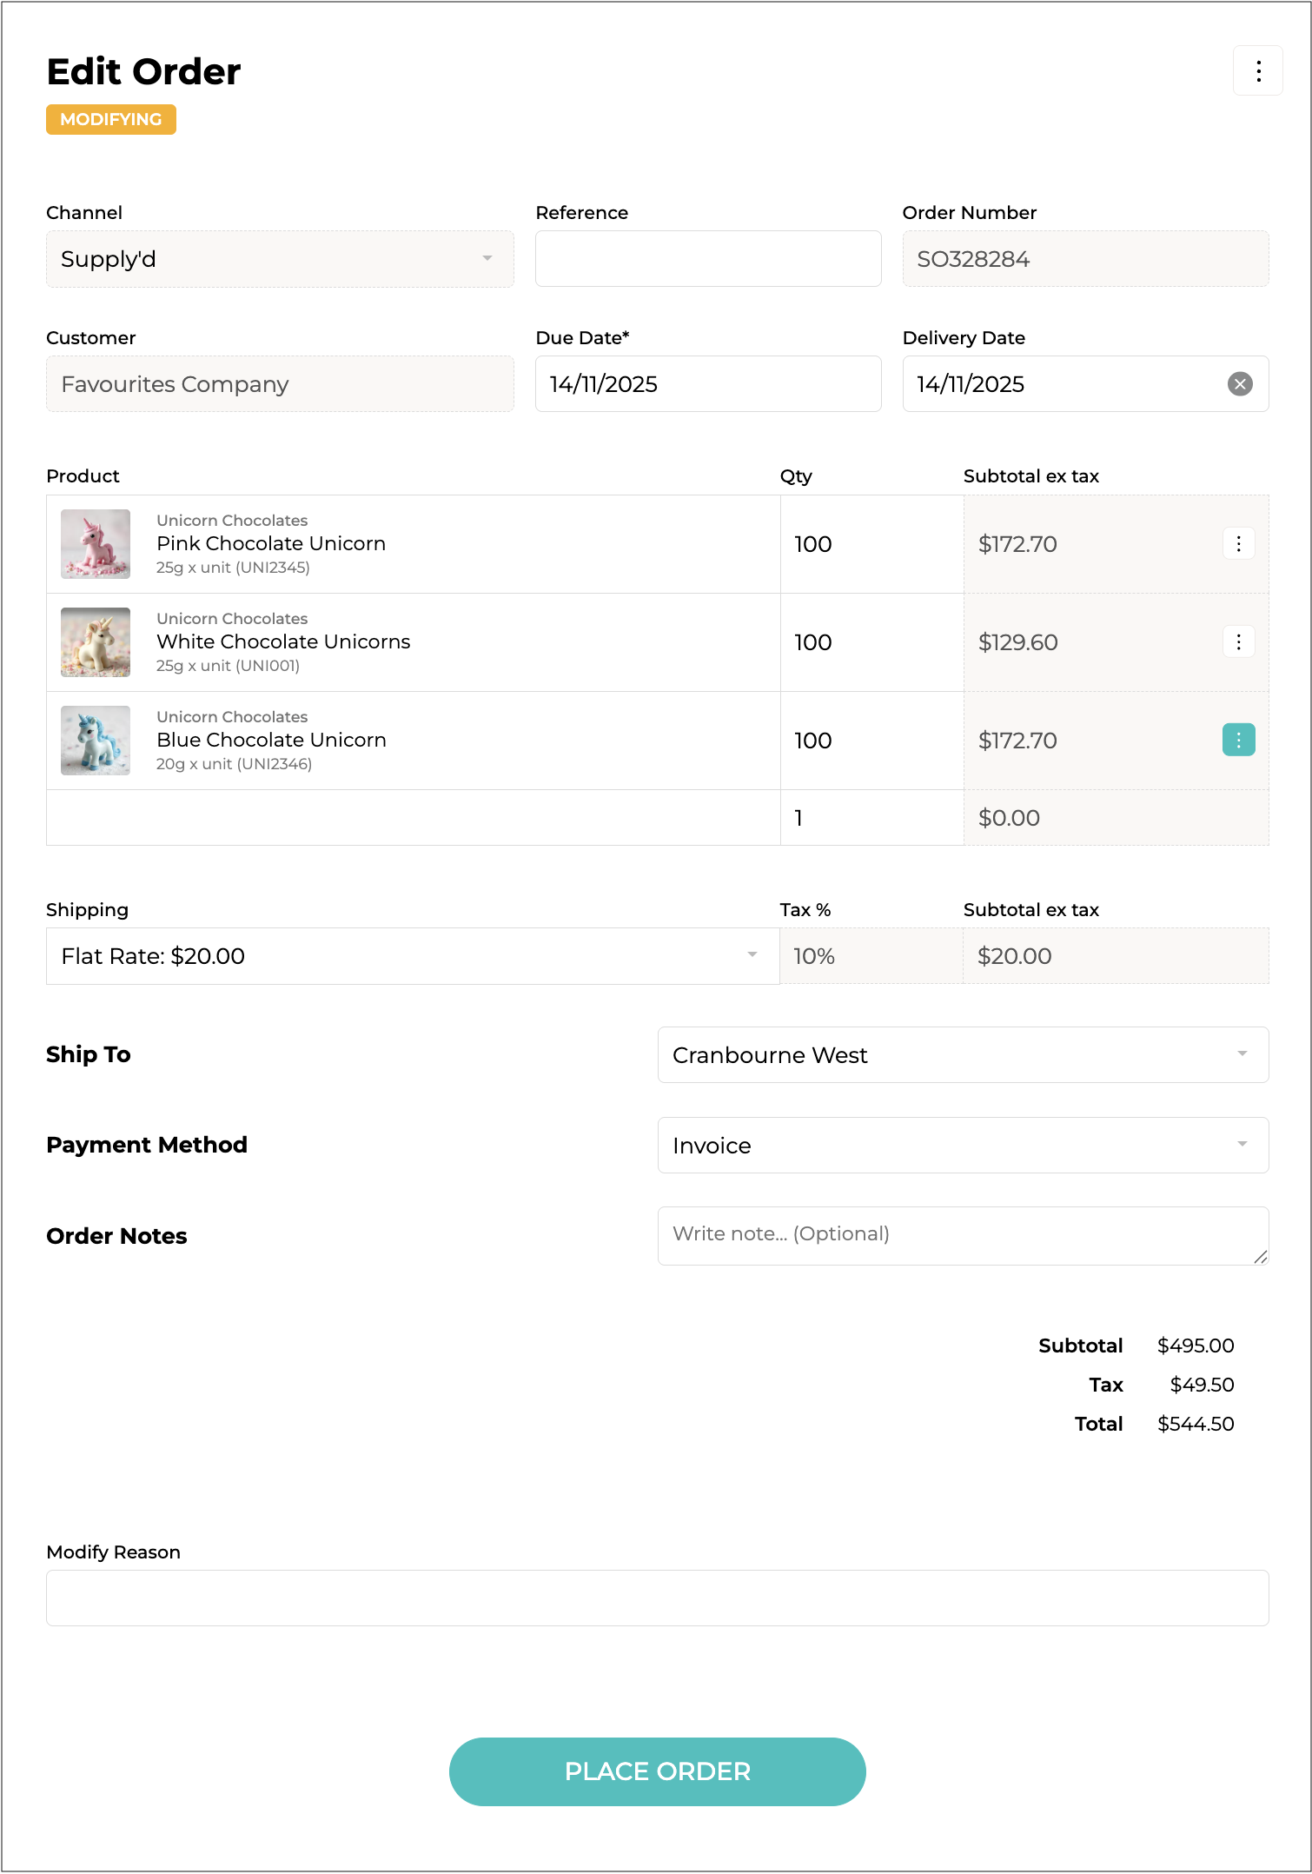Clear the Delivery Date field
Viewport: 1312px width, 1874px height.
pos(1240,384)
